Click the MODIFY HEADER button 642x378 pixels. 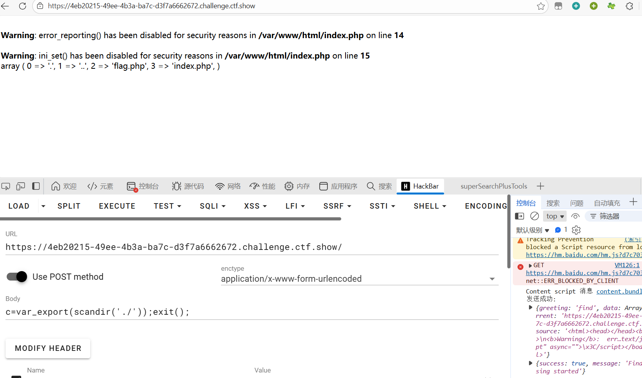coord(48,348)
